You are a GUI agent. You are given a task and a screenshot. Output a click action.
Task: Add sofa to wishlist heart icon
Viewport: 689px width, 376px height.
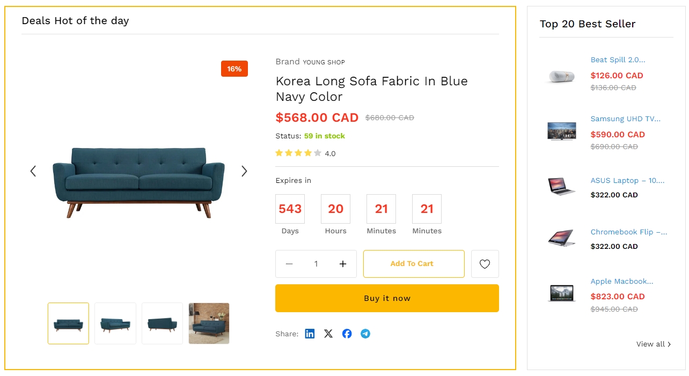point(485,264)
